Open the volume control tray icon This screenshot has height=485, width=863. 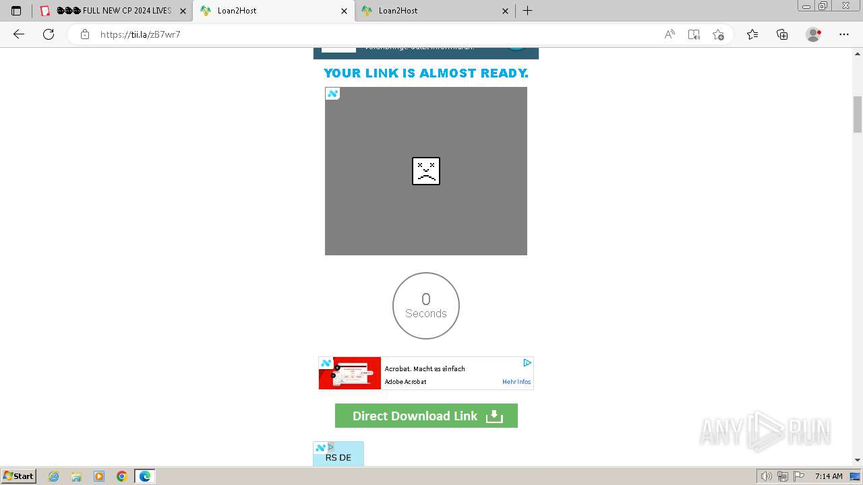(767, 476)
